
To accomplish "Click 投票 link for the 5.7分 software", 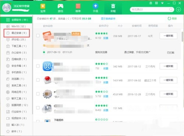I will click(x=106, y=96).
